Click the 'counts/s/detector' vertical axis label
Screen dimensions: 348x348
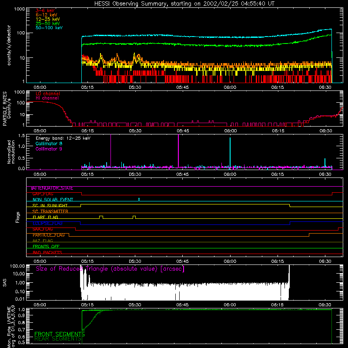9,45
